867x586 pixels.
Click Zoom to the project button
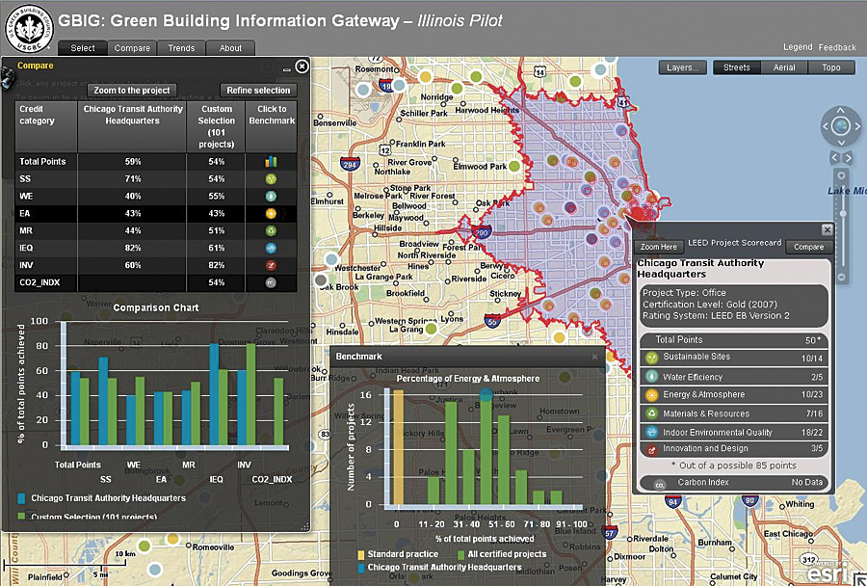132,91
